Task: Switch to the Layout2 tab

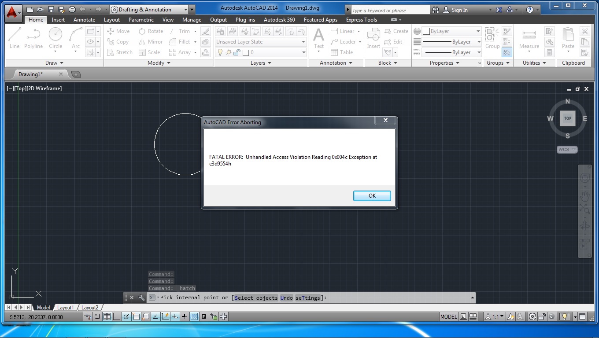Action: click(89, 308)
